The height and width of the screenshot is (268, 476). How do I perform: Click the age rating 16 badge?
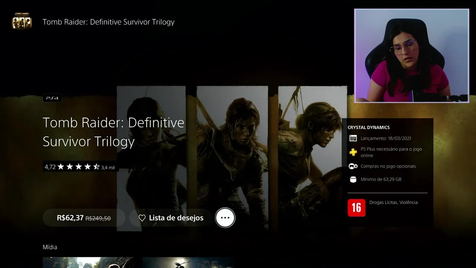point(357,208)
